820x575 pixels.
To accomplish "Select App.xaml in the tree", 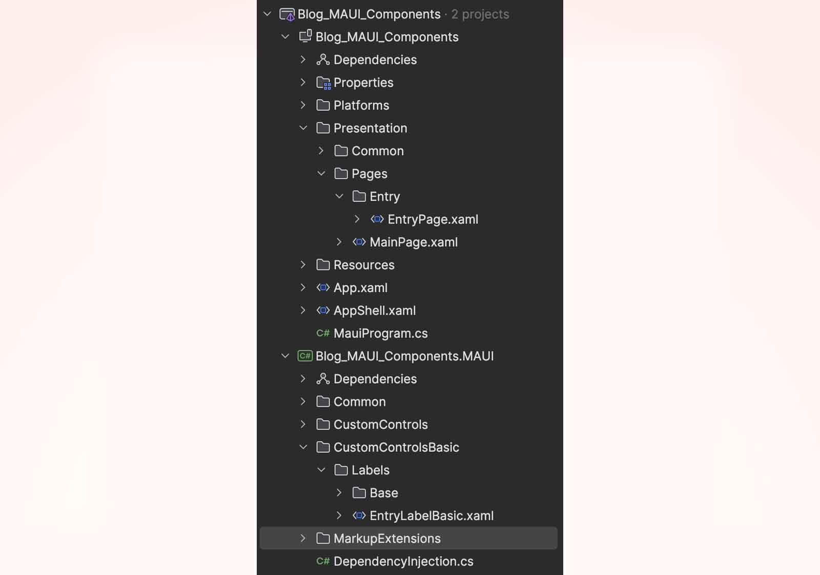I will [x=360, y=288].
